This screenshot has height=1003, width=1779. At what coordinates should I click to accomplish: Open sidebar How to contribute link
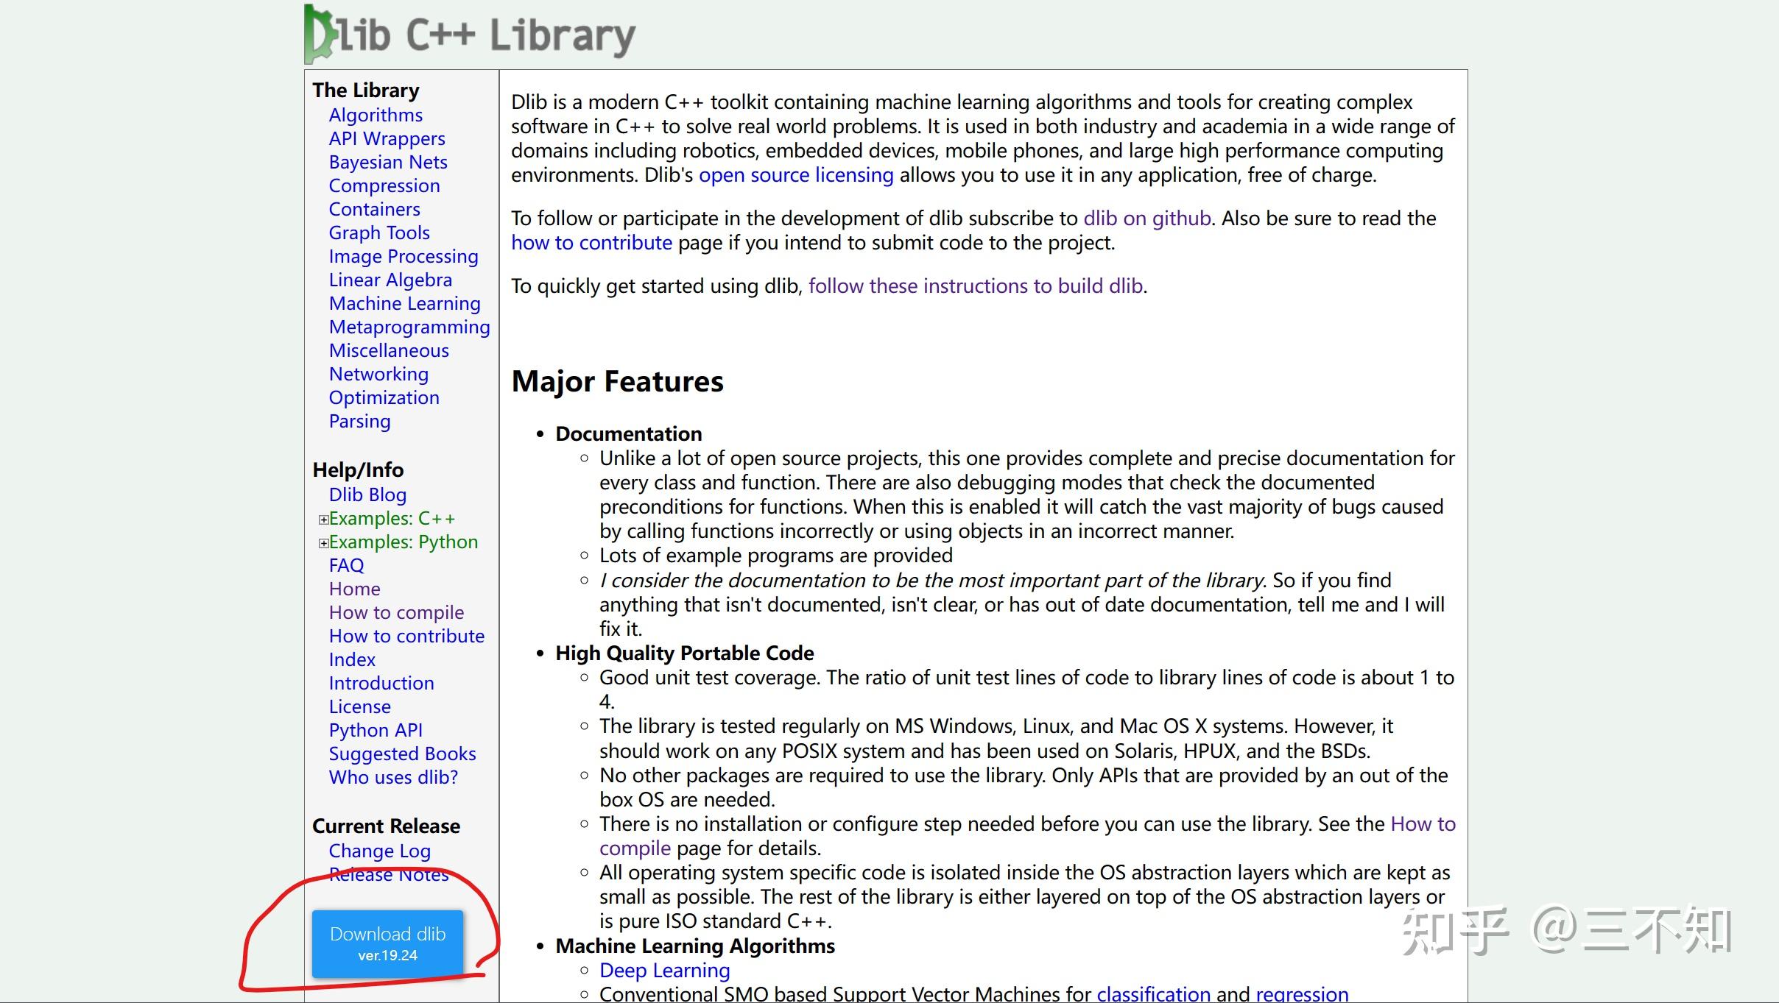point(406,636)
